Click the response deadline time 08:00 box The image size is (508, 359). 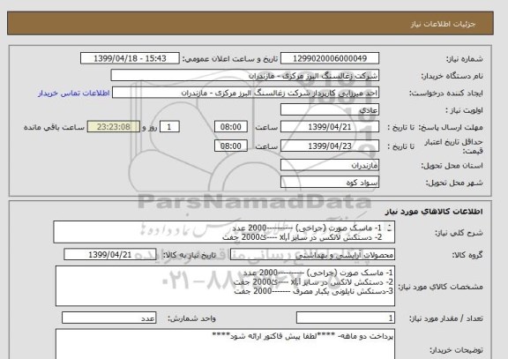click(231, 127)
